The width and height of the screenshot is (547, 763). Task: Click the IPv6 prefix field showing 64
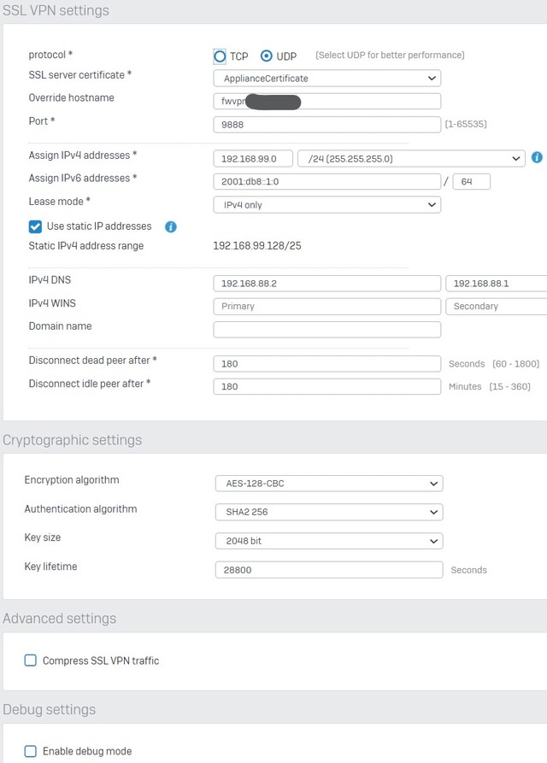[x=472, y=181]
